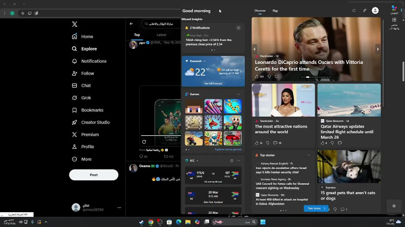Open the widgets profile avatar
The width and height of the screenshot is (405, 227).
pyautogui.click(x=375, y=11)
